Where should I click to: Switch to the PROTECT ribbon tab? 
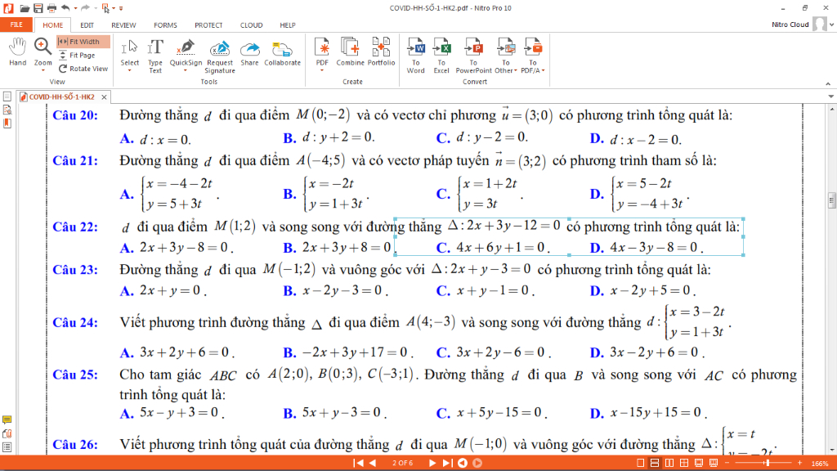(208, 25)
